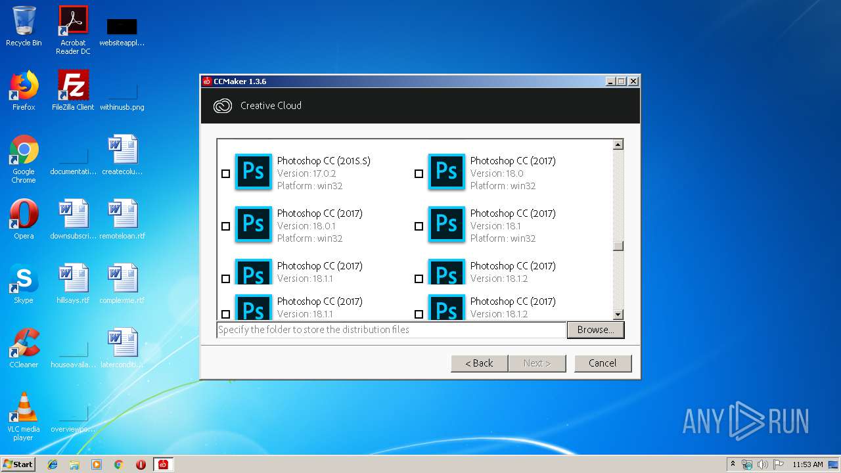Select FileZilla Client desktop shortcut

click(73, 91)
